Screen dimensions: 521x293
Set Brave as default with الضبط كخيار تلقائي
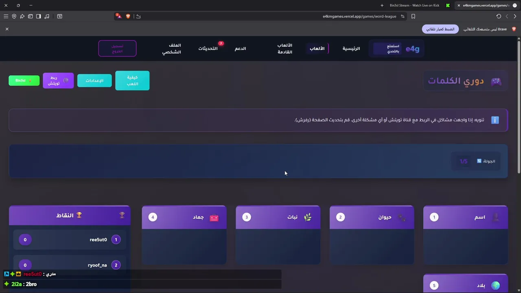(x=440, y=29)
